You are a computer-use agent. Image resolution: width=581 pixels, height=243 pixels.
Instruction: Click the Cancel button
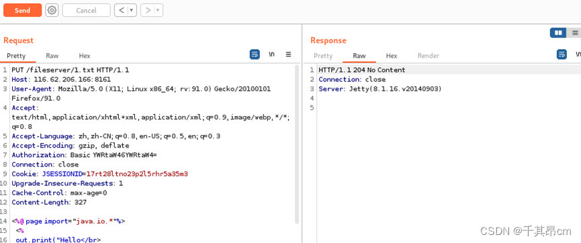pyautogui.click(x=87, y=10)
